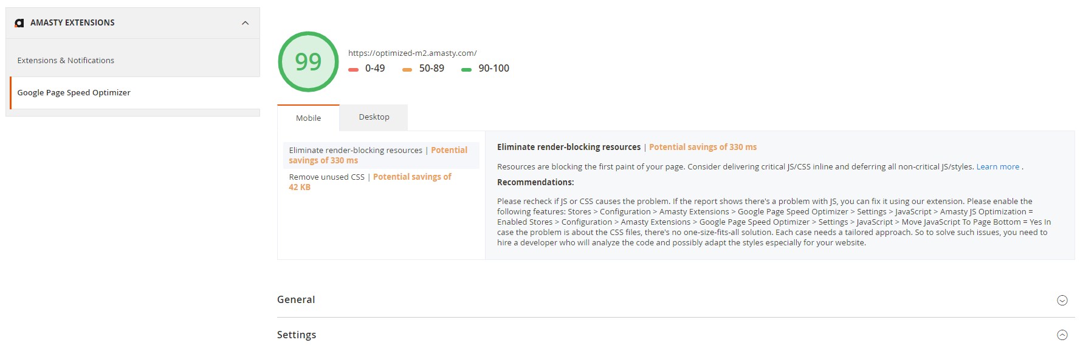The height and width of the screenshot is (351, 1083).
Task: Open the Learn more link
Action: [x=997, y=167]
